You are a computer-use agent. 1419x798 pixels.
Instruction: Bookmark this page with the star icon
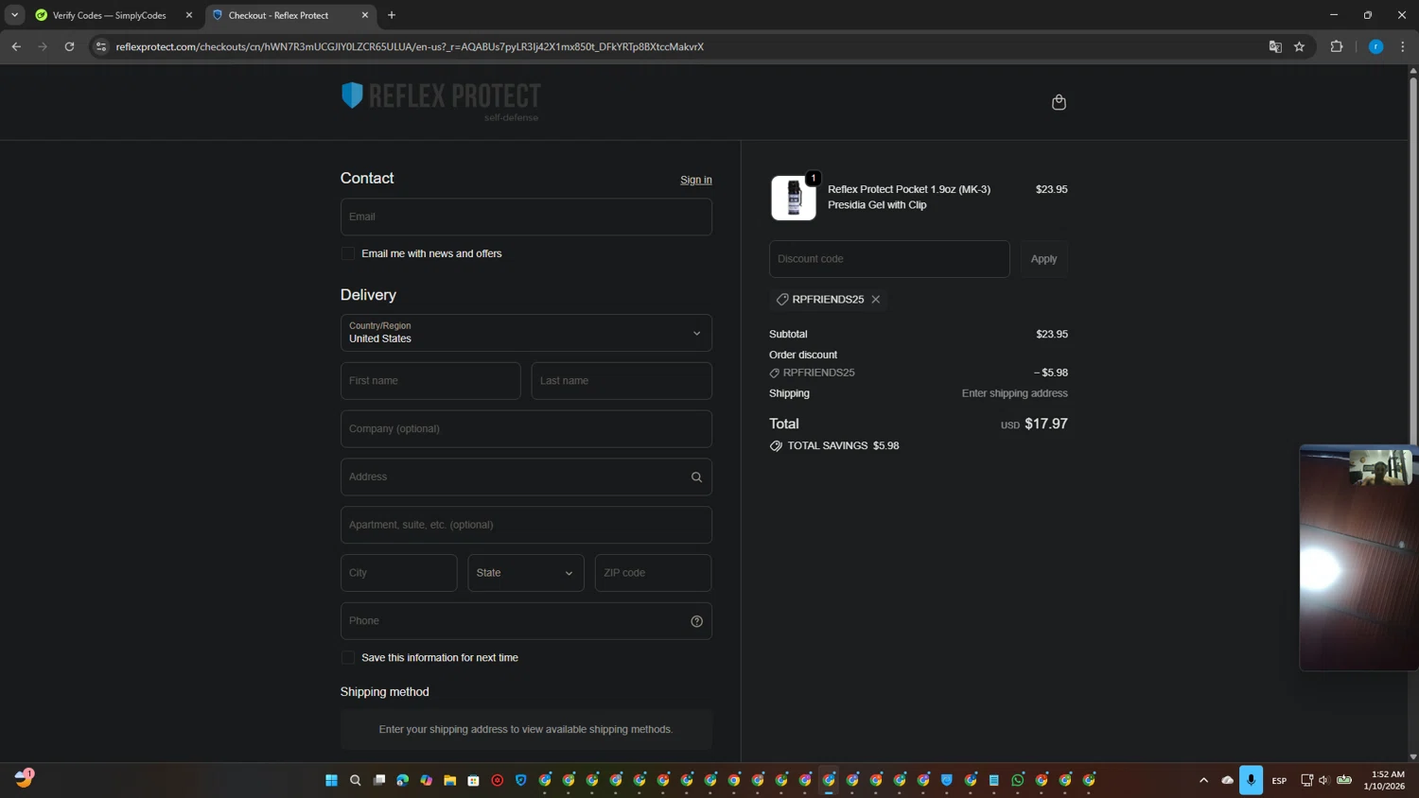pyautogui.click(x=1300, y=46)
